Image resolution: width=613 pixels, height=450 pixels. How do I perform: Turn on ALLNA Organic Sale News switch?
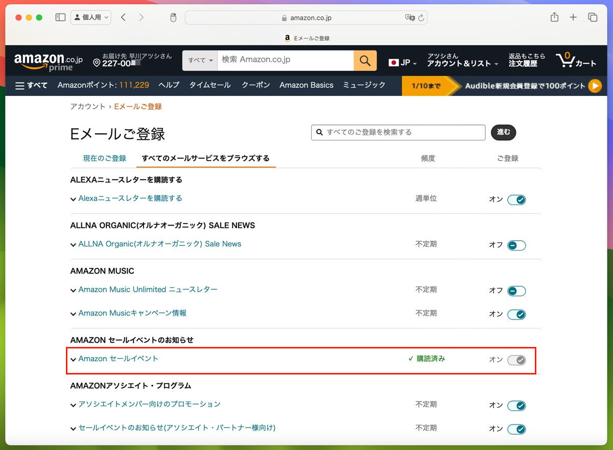(516, 245)
